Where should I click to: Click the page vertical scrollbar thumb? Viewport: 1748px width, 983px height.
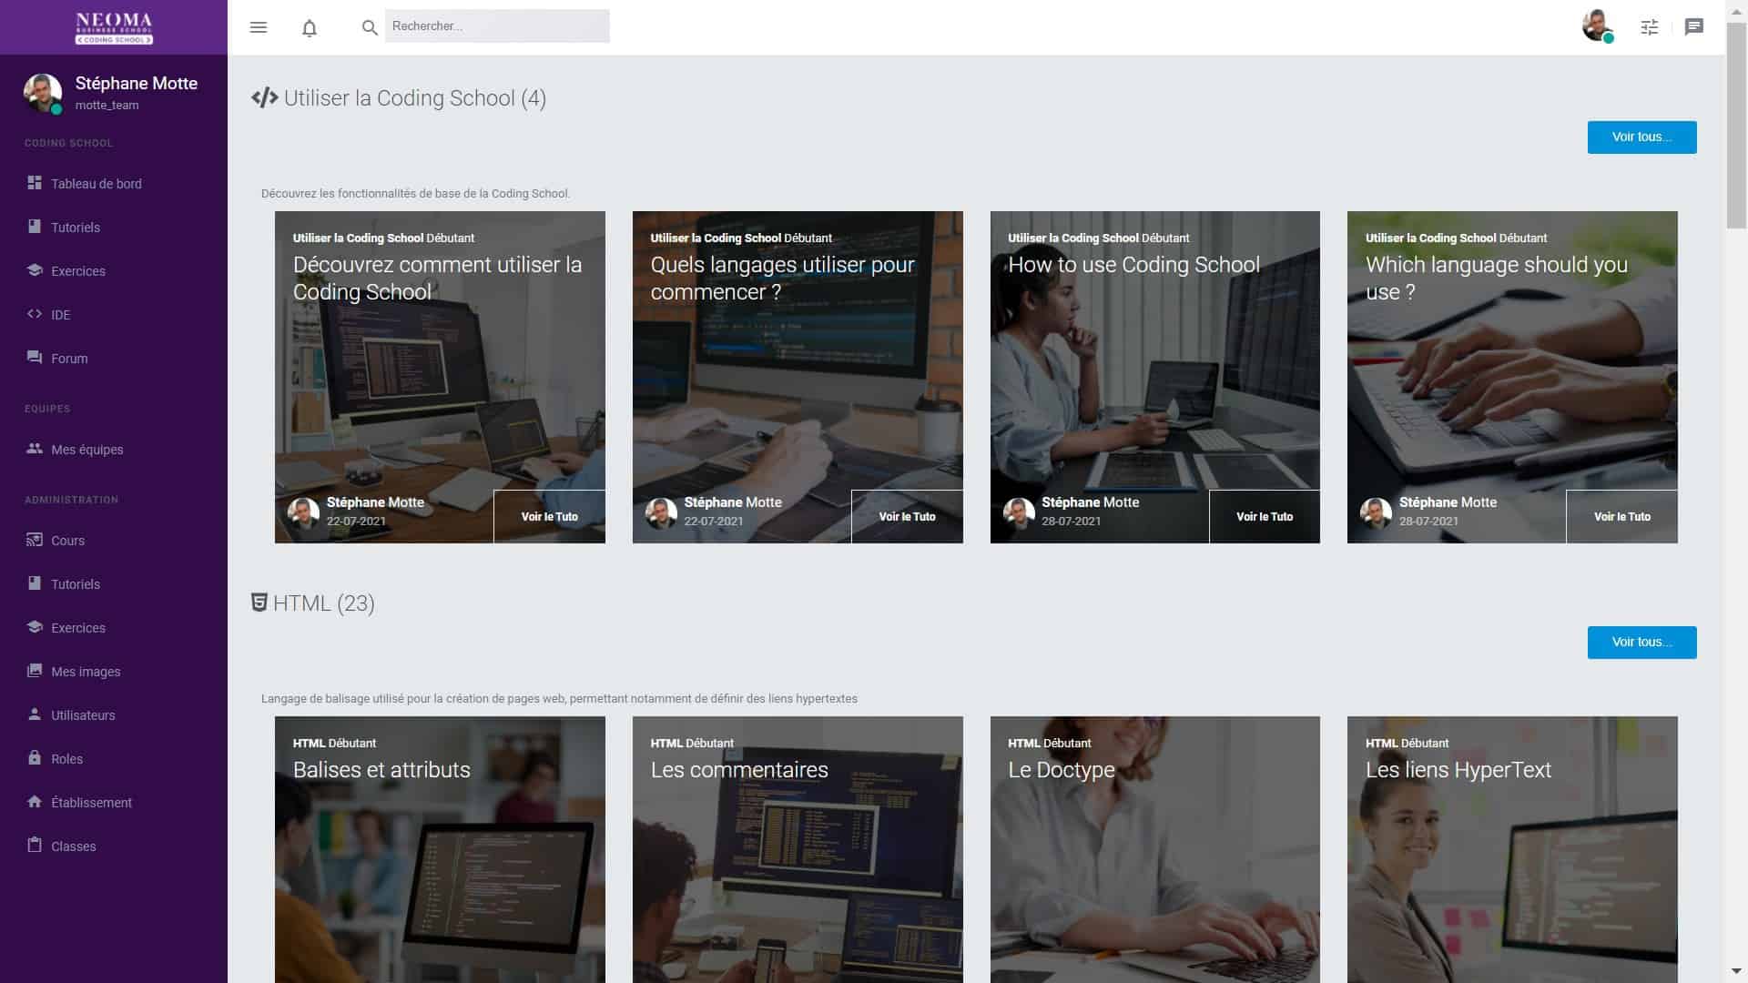(1736, 127)
